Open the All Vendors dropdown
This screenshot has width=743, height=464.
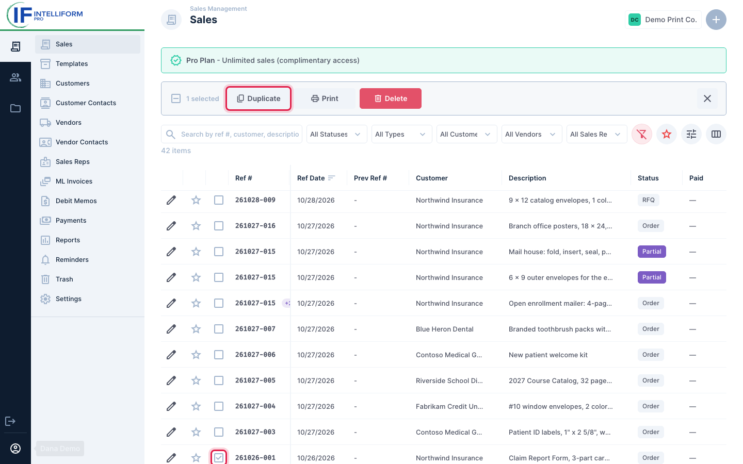532,134
